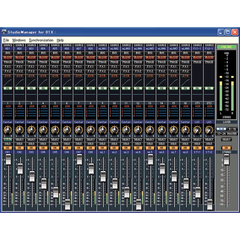Screen dimensions: 240x240
Task: Open the EQ button on channel AD5
Action: pyautogui.click(x=55, y=88)
